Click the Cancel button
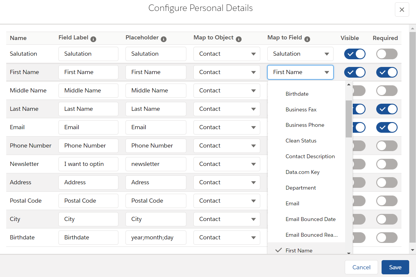Viewport: 416px width, 277px height. pyautogui.click(x=361, y=267)
